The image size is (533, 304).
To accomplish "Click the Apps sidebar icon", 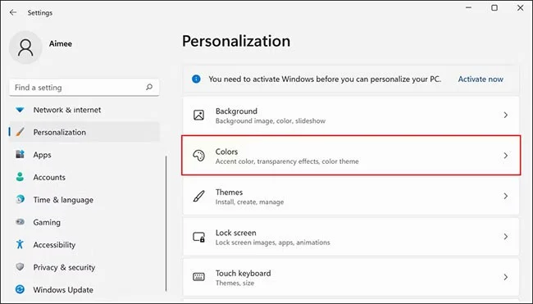I will (x=20, y=154).
